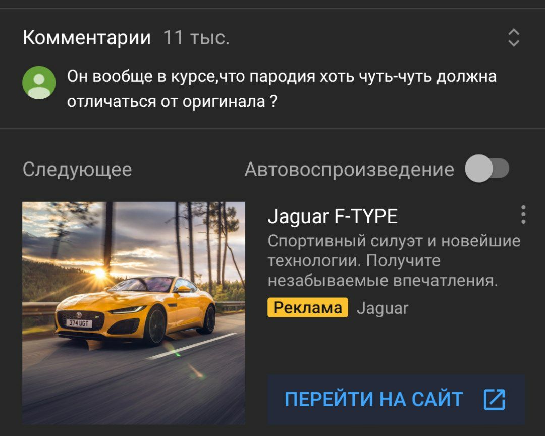Expand the comments section with the up-down chevrons
545x436 pixels.
(x=514, y=37)
